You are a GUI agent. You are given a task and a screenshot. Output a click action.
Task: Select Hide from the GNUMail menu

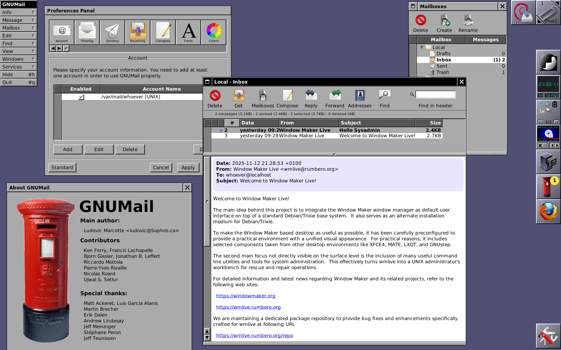click(19, 75)
